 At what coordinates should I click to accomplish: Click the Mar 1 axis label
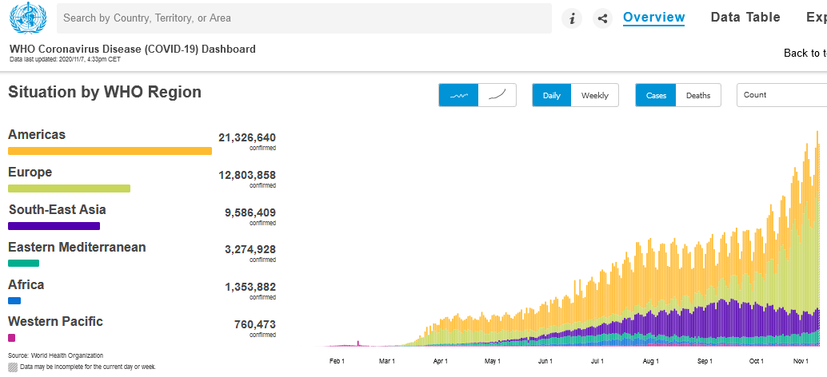[x=386, y=361]
